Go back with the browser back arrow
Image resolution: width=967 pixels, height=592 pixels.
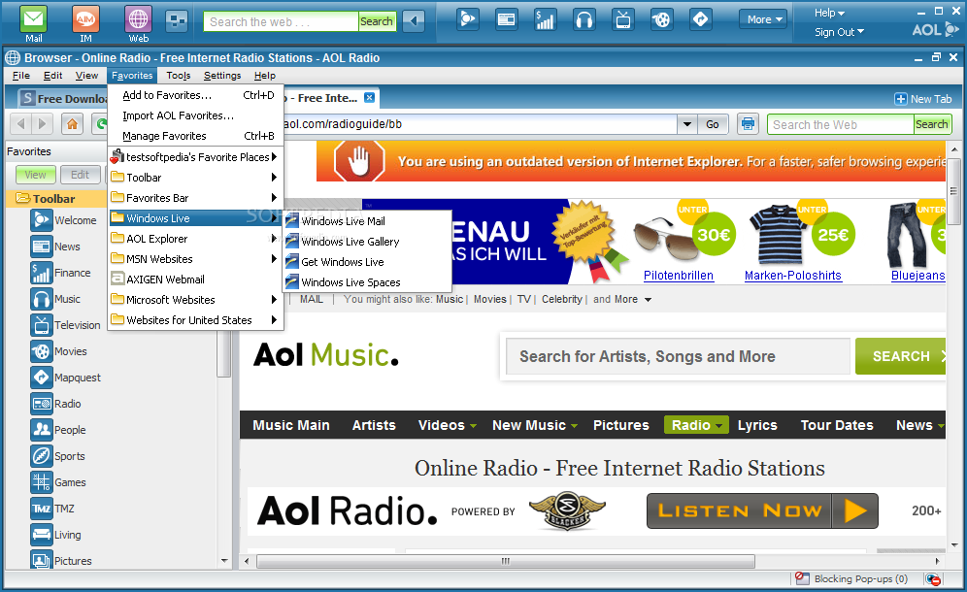[21, 124]
